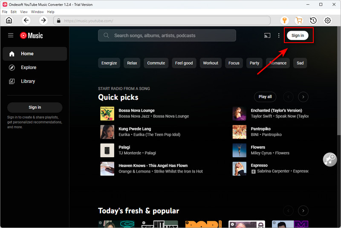Viewport: 341px width, 228px height.
Task: Click Pantropiko song thumbnail
Action: pos(240,132)
